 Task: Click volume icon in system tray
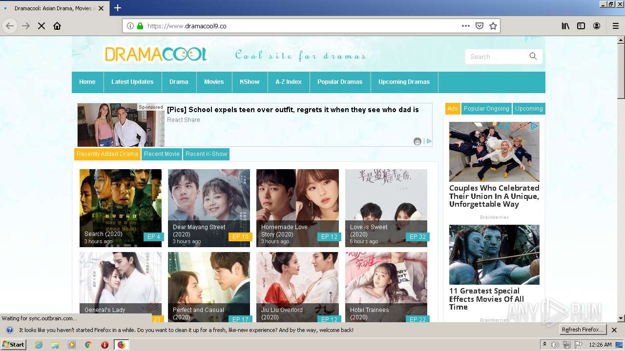(555, 345)
